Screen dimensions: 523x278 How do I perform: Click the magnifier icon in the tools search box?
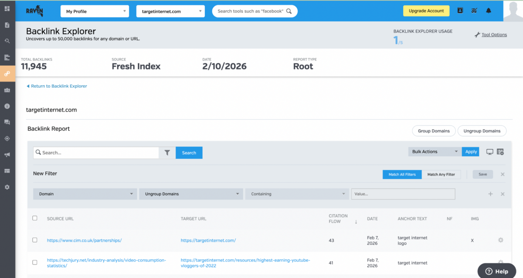tap(289, 11)
